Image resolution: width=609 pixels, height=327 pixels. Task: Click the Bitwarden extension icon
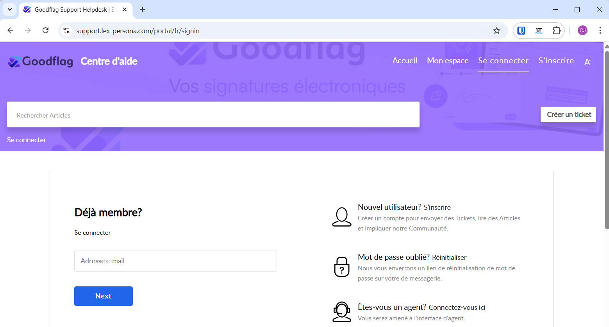521,30
